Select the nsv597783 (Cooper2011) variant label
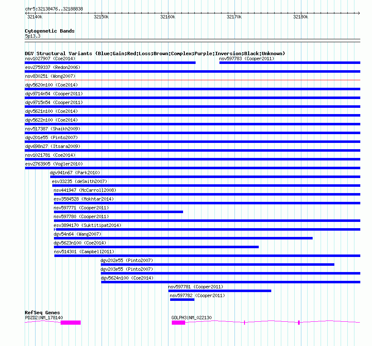Viewport: 372px width, 346px height. [247, 59]
